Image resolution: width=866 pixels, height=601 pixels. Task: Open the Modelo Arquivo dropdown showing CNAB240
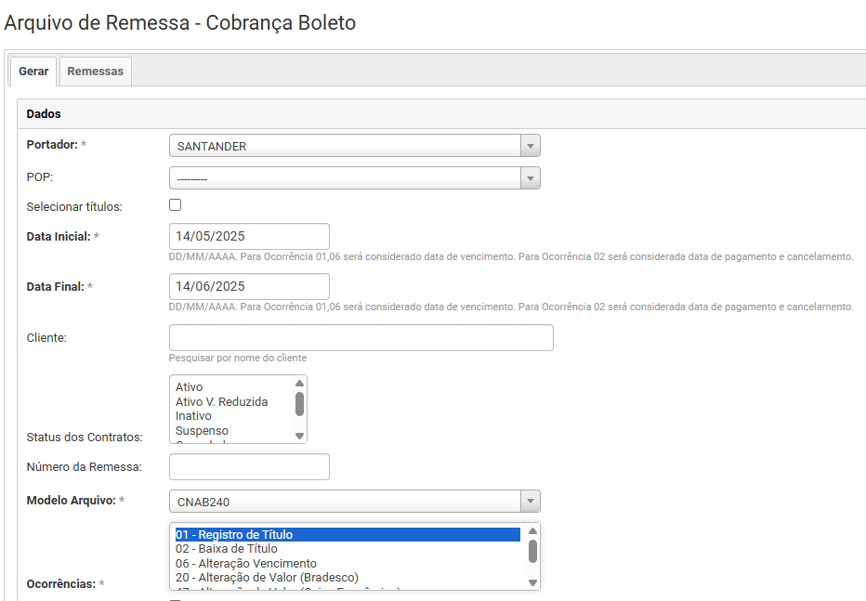tap(354, 502)
